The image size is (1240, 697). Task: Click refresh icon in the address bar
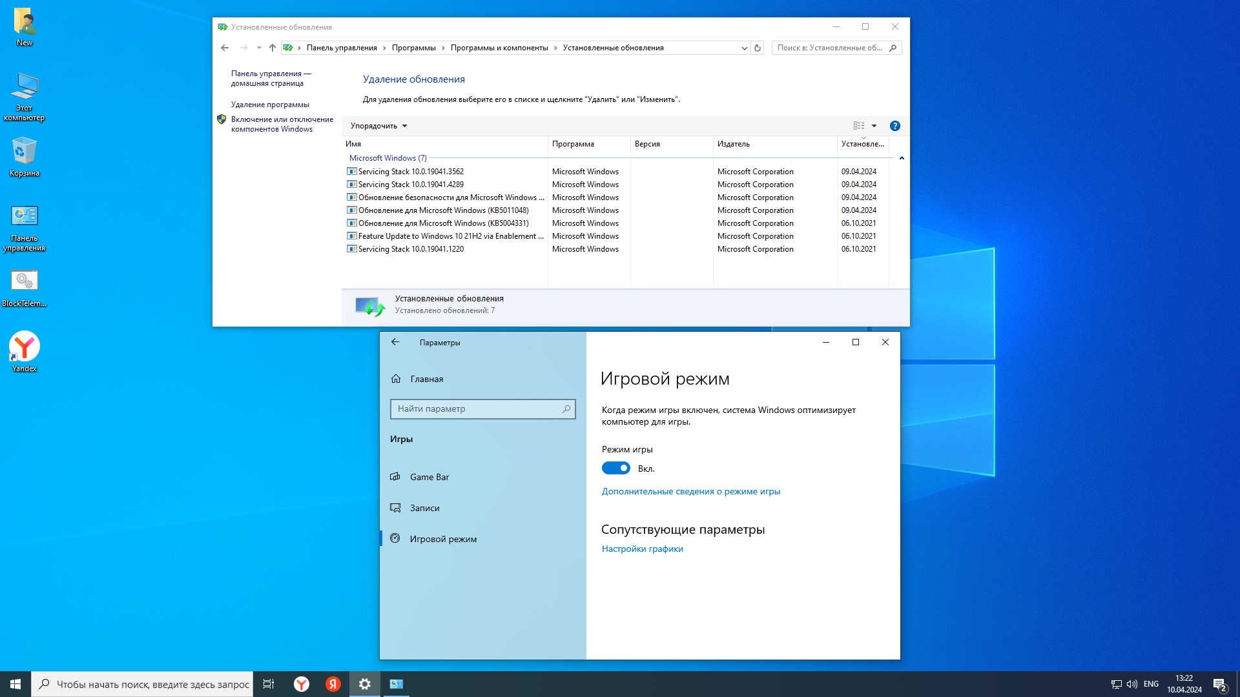click(758, 48)
